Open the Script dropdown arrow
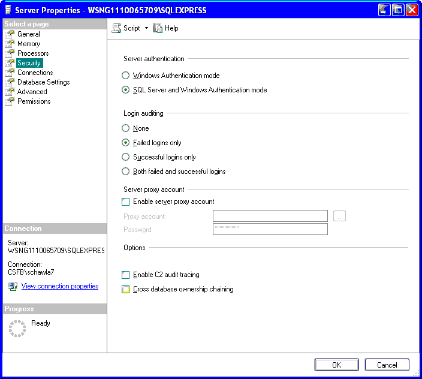The image size is (422, 379). pyautogui.click(x=146, y=28)
